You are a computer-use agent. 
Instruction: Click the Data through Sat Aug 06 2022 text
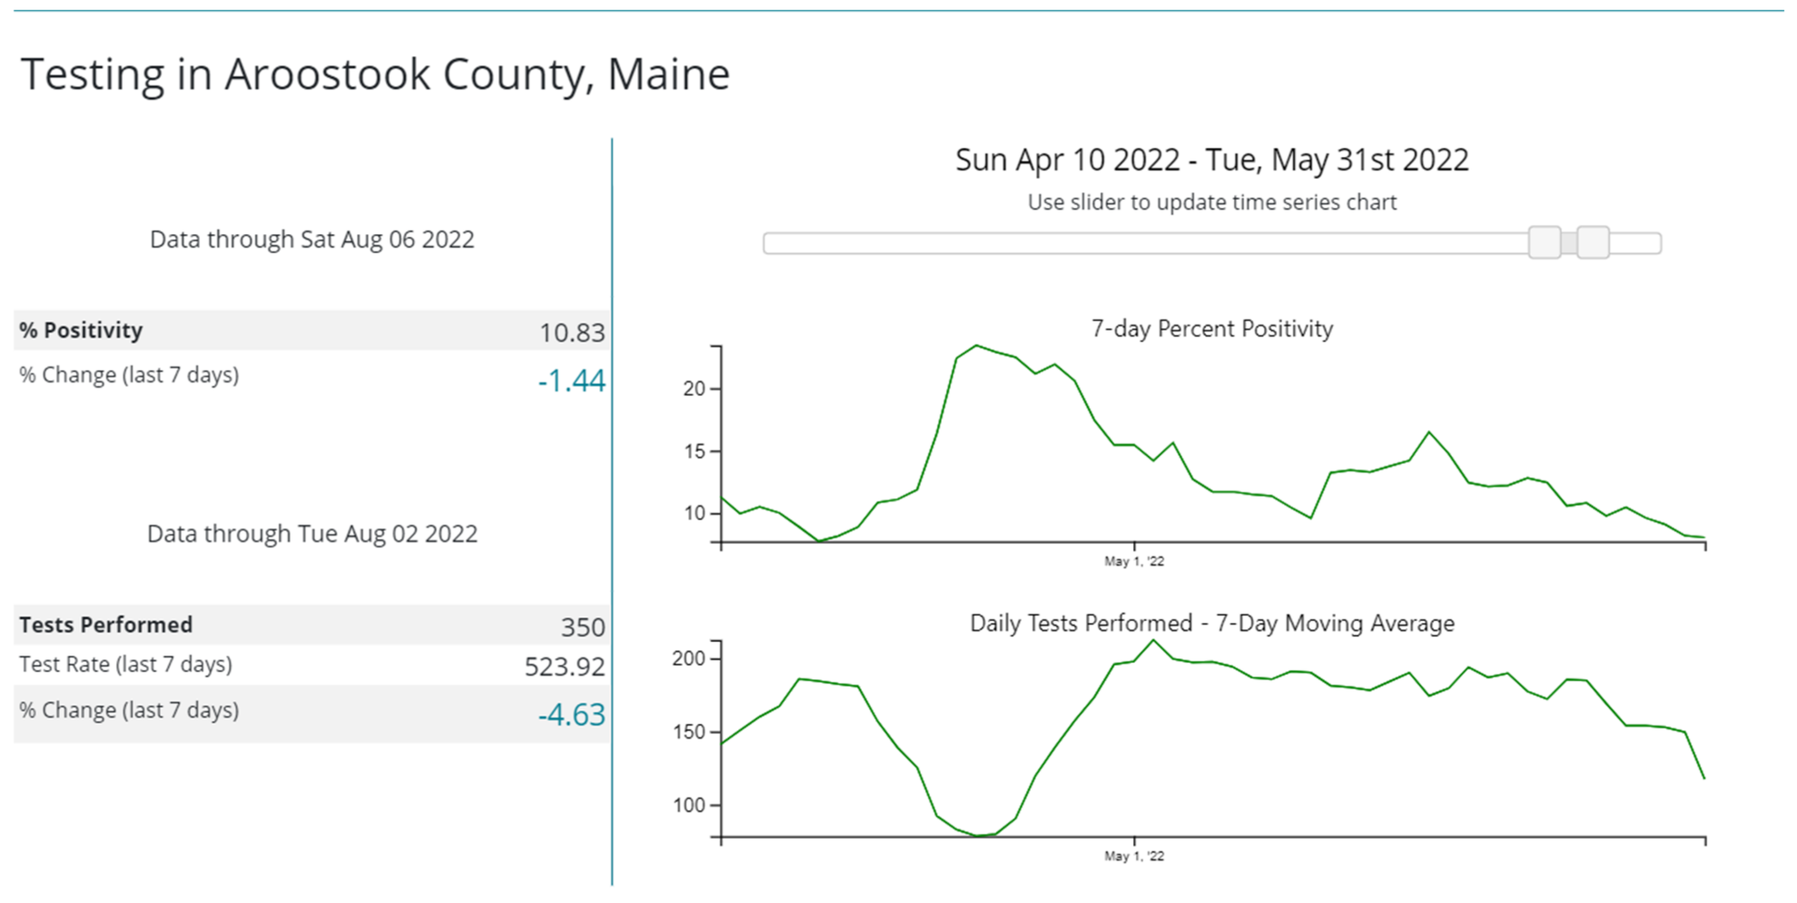click(x=312, y=239)
